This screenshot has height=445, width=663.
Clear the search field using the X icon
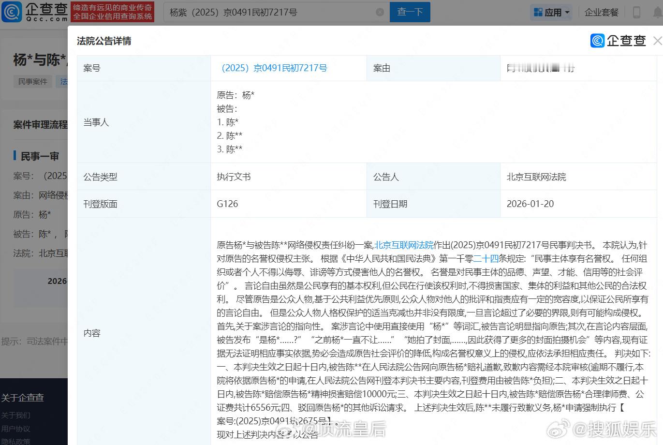[380, 12]
